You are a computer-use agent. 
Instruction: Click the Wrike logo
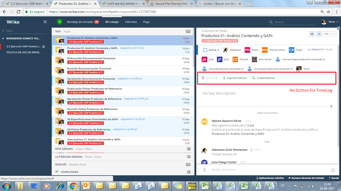click(x=13, y=22)
